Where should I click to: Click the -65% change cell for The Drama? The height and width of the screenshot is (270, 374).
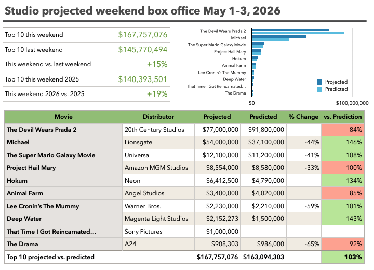[x=304, y=244]
